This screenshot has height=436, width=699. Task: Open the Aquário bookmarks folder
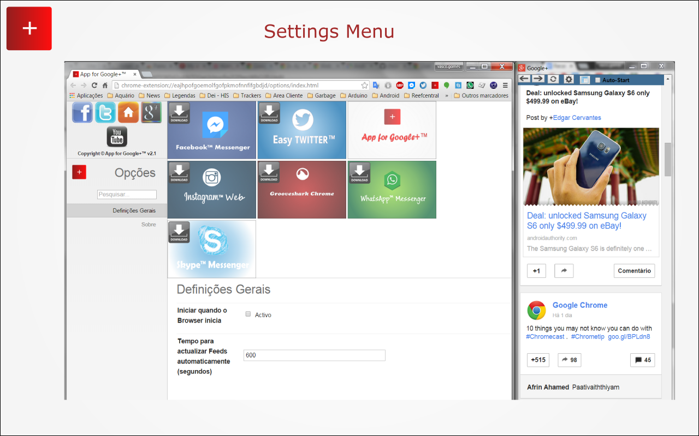(121, 95)
